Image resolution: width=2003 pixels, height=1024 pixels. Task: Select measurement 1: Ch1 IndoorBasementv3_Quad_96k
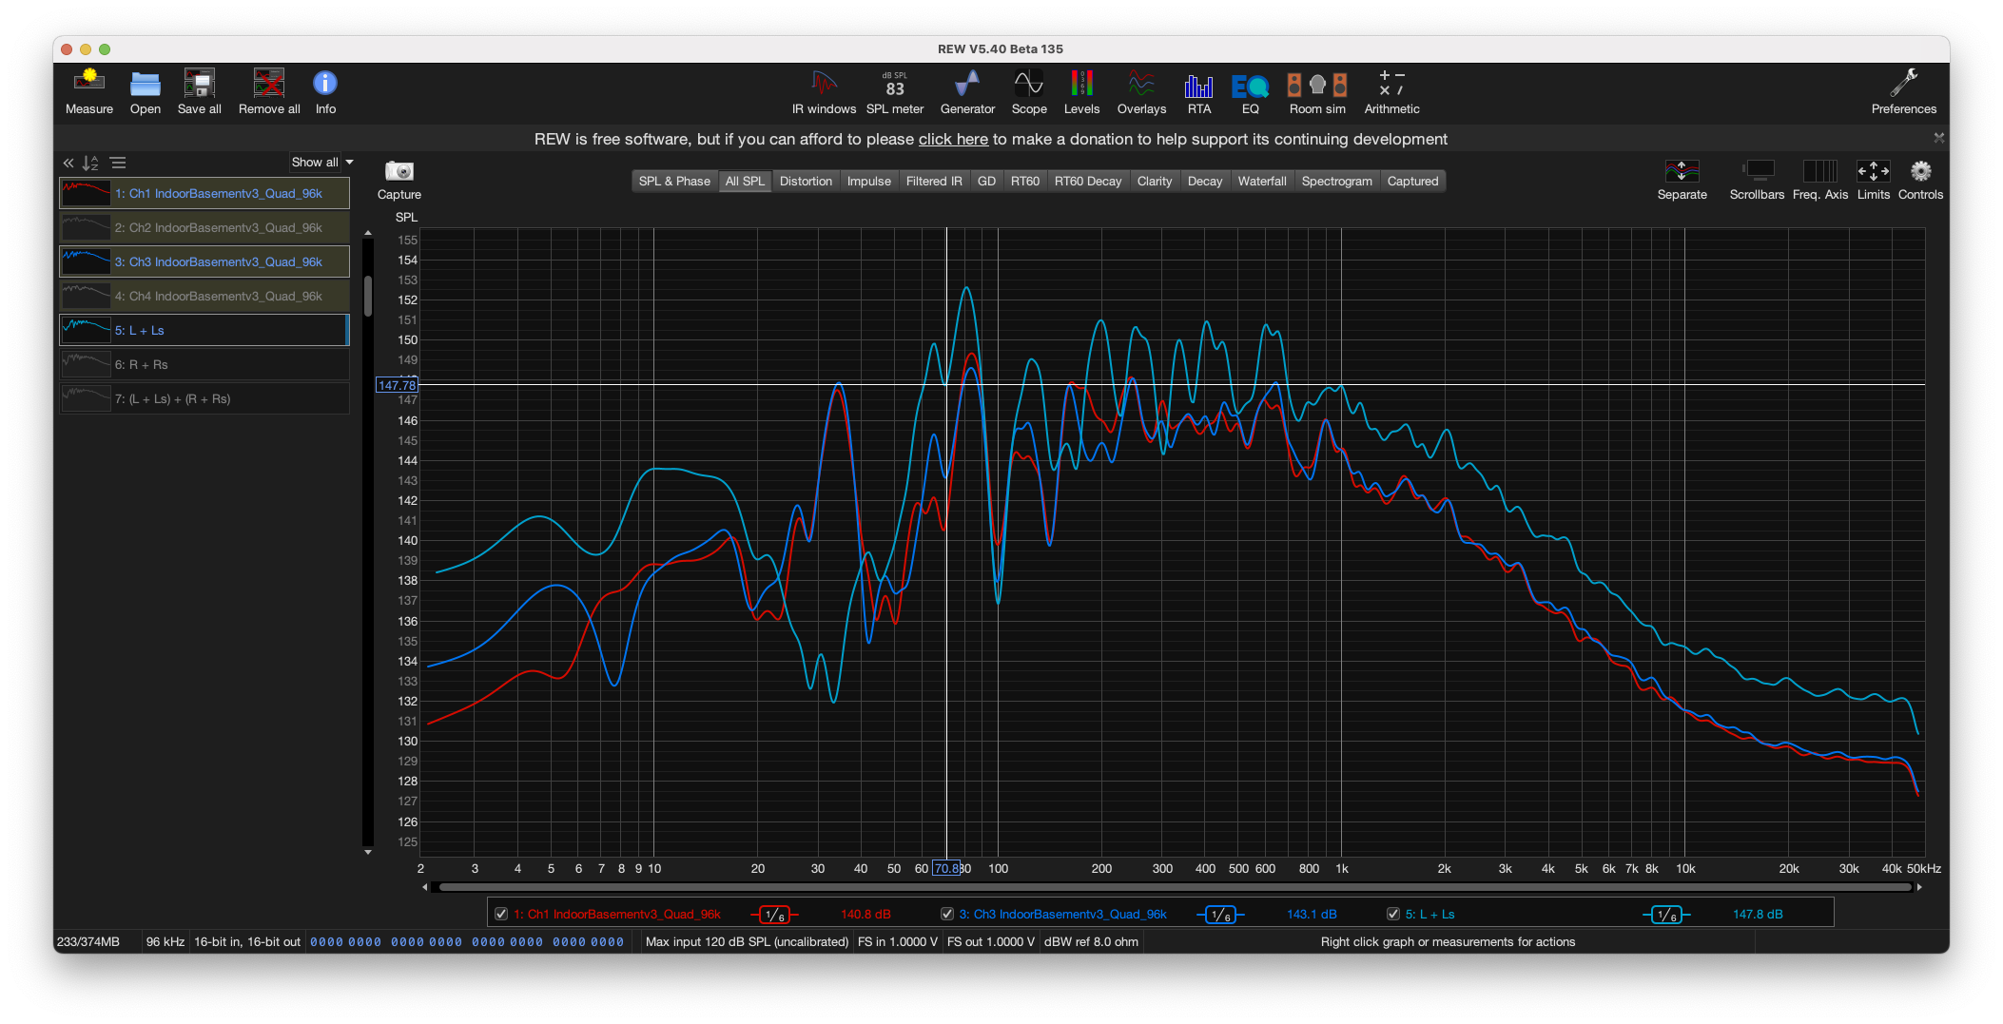[x=204, y=193]
